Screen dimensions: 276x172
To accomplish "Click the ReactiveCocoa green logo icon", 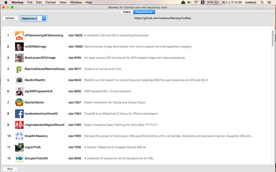I will coord(19,69).
